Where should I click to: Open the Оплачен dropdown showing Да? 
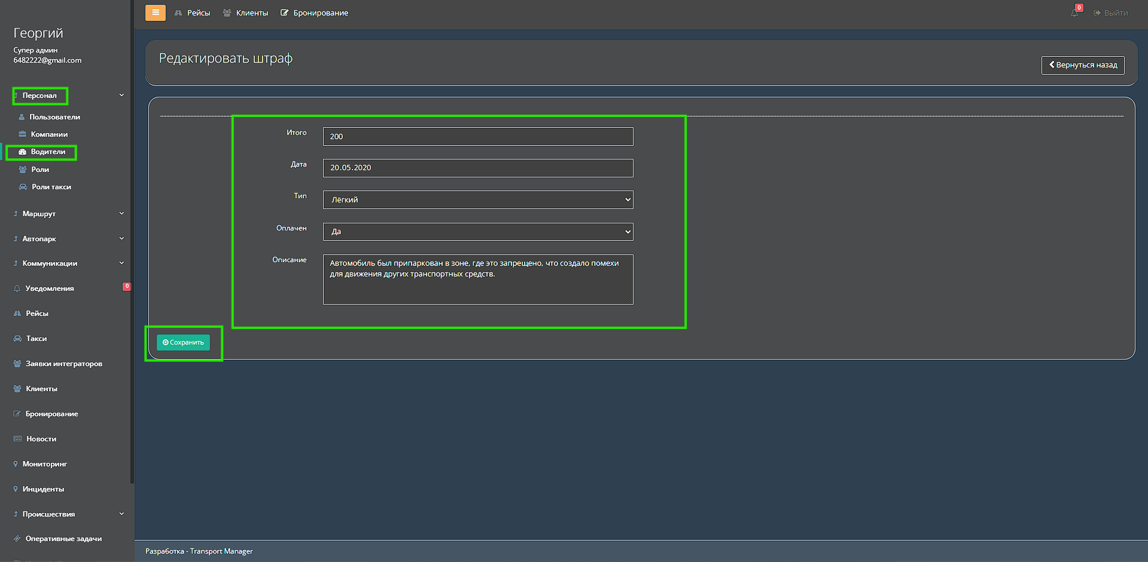[477, 232]
